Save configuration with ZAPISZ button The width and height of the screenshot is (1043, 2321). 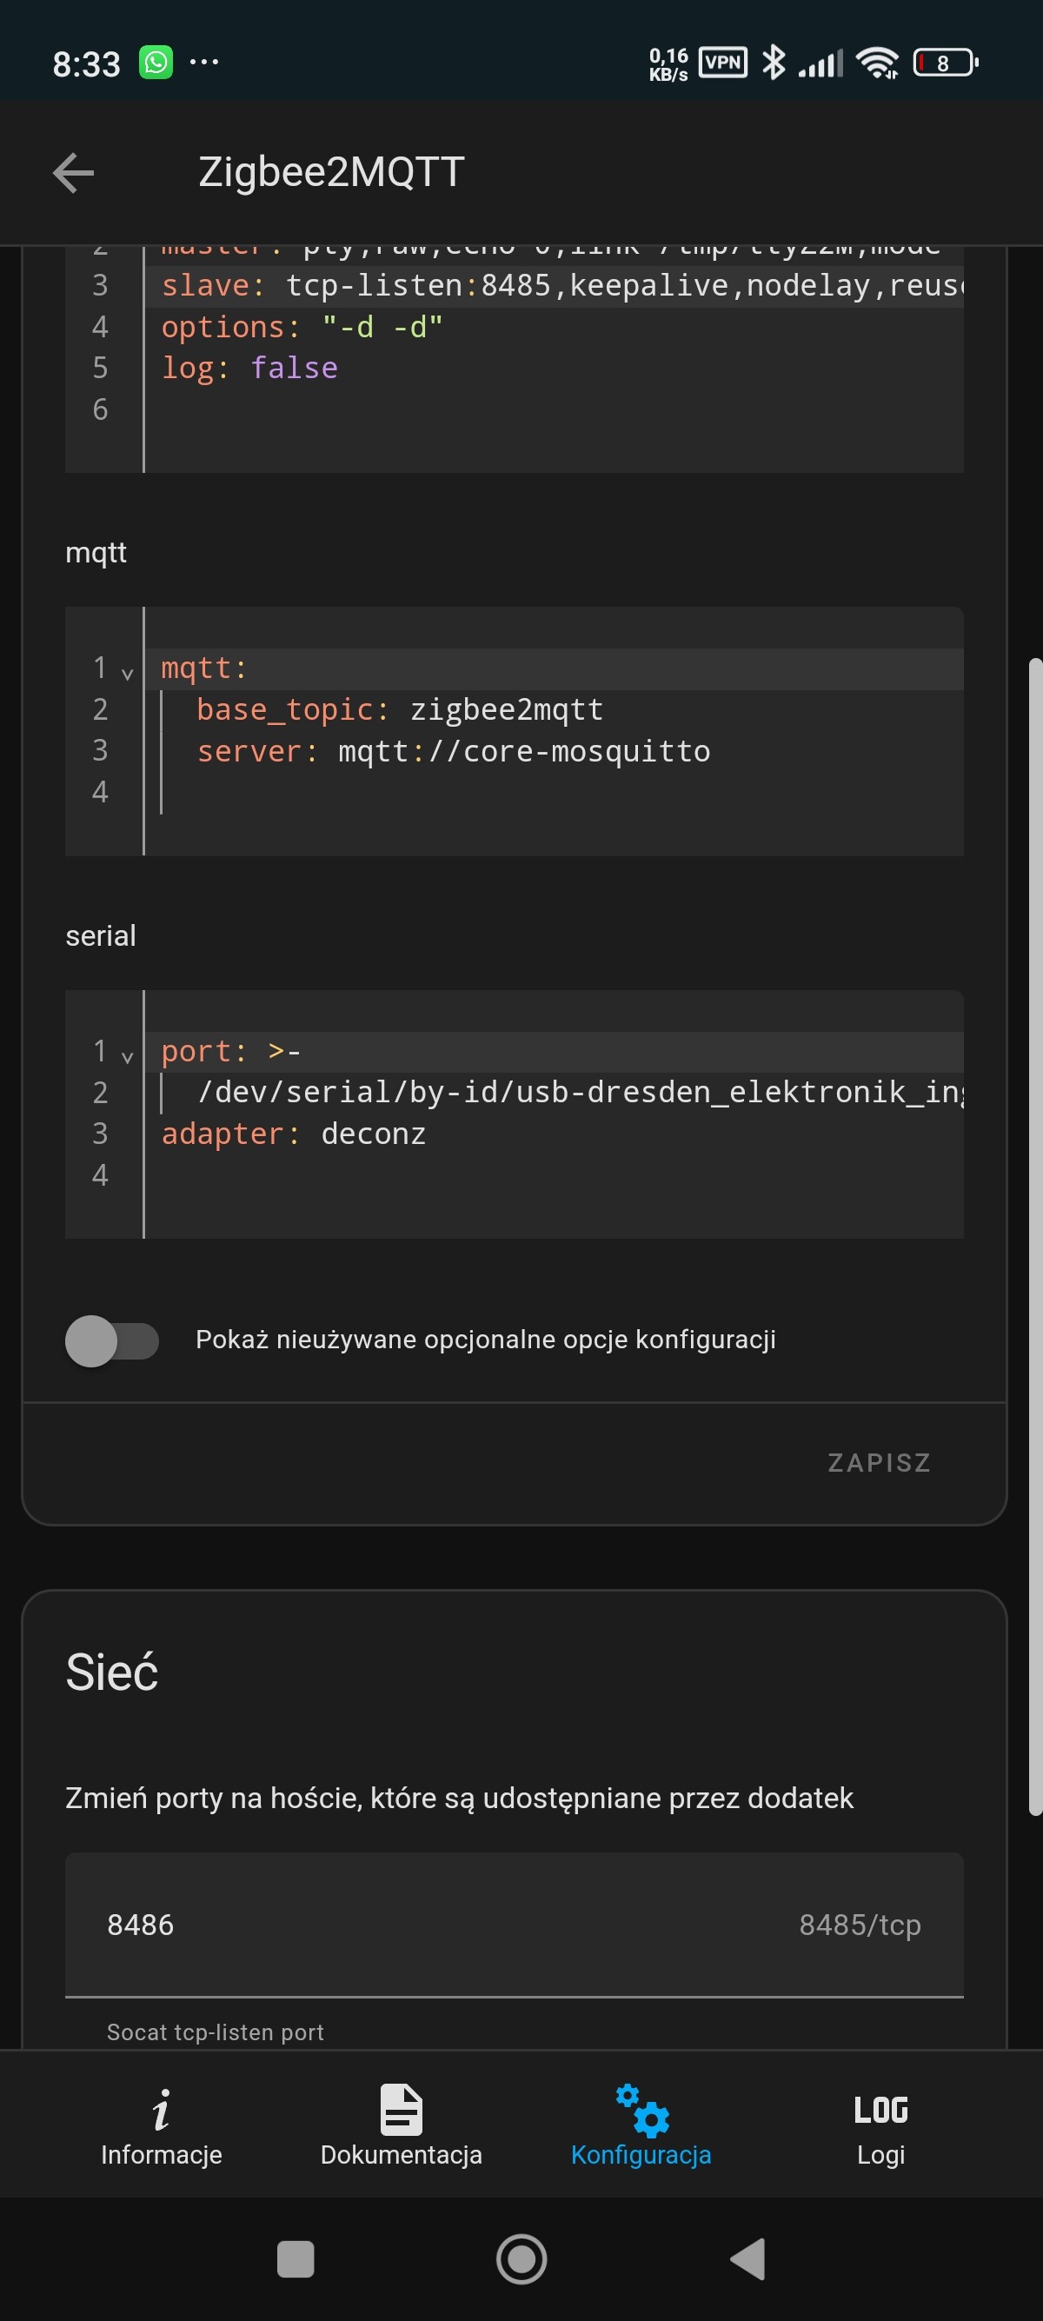coord(879,1462)
